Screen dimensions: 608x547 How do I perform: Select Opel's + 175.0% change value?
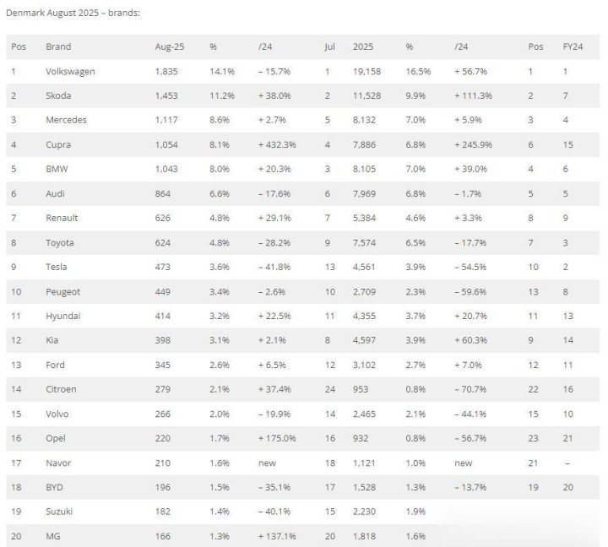(x=277, y=438)
